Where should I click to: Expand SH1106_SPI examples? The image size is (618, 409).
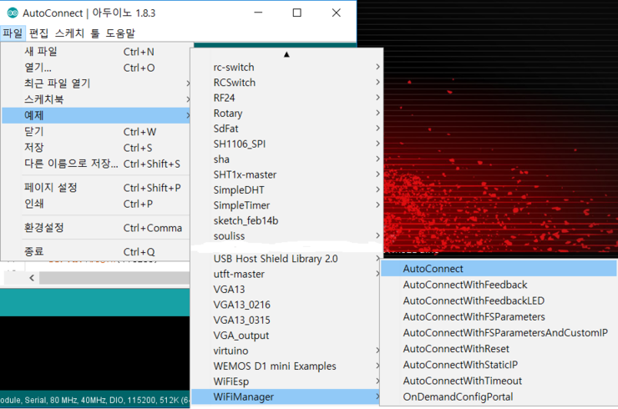coord(286,144)
